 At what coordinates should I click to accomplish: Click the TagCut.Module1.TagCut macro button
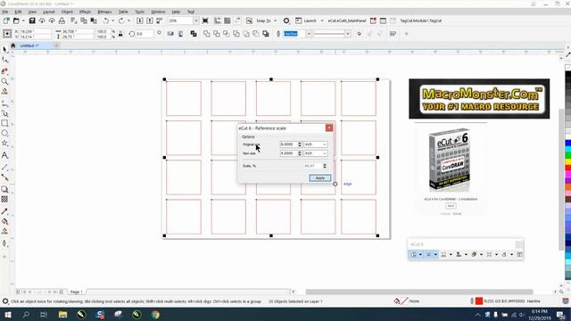[420, 21]
